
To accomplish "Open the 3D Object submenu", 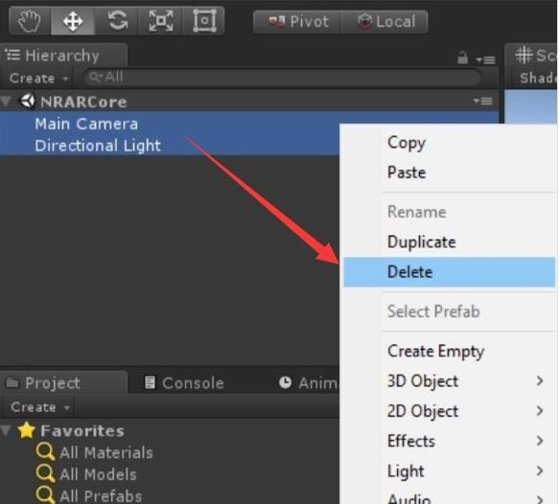I will 450,380.
